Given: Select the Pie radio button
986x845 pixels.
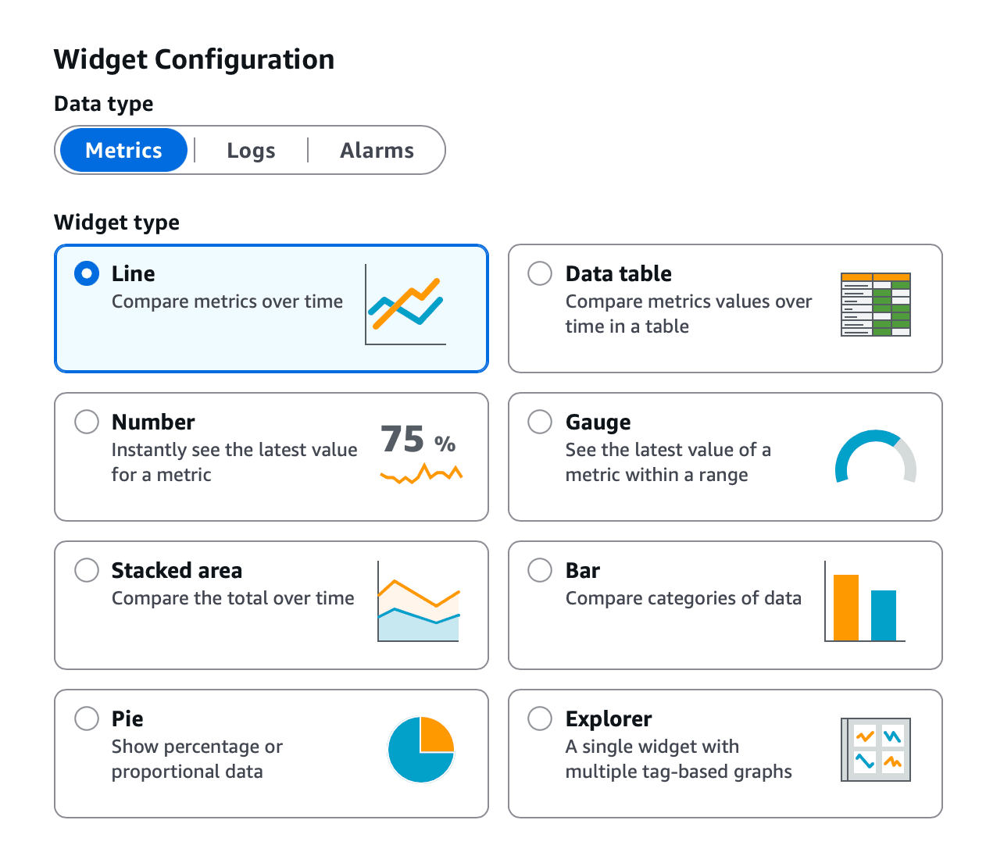Looking at the screenshot, I should [x=86, y=718].
